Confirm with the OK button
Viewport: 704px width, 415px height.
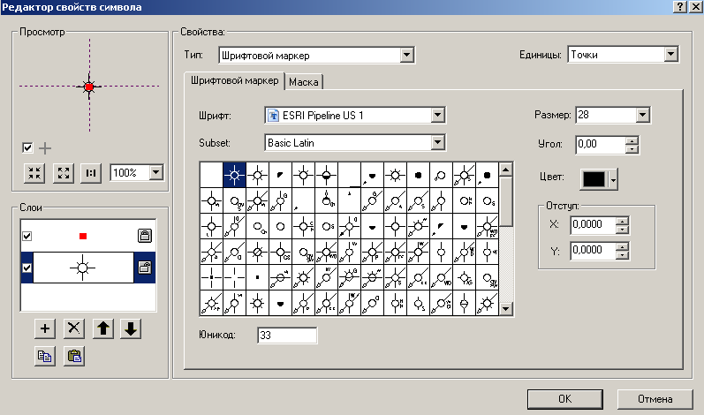[564, 399]
